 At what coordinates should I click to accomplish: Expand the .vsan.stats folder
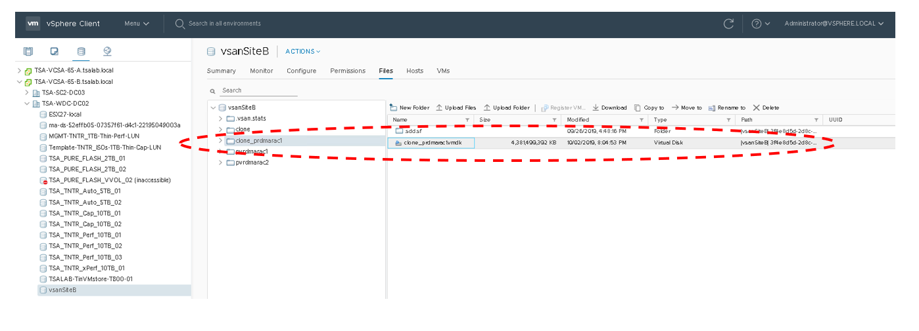tap(220, 119)
